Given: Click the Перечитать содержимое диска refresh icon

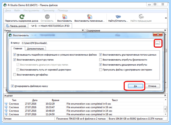Looking at the screenshot, I should coord(22,17).
